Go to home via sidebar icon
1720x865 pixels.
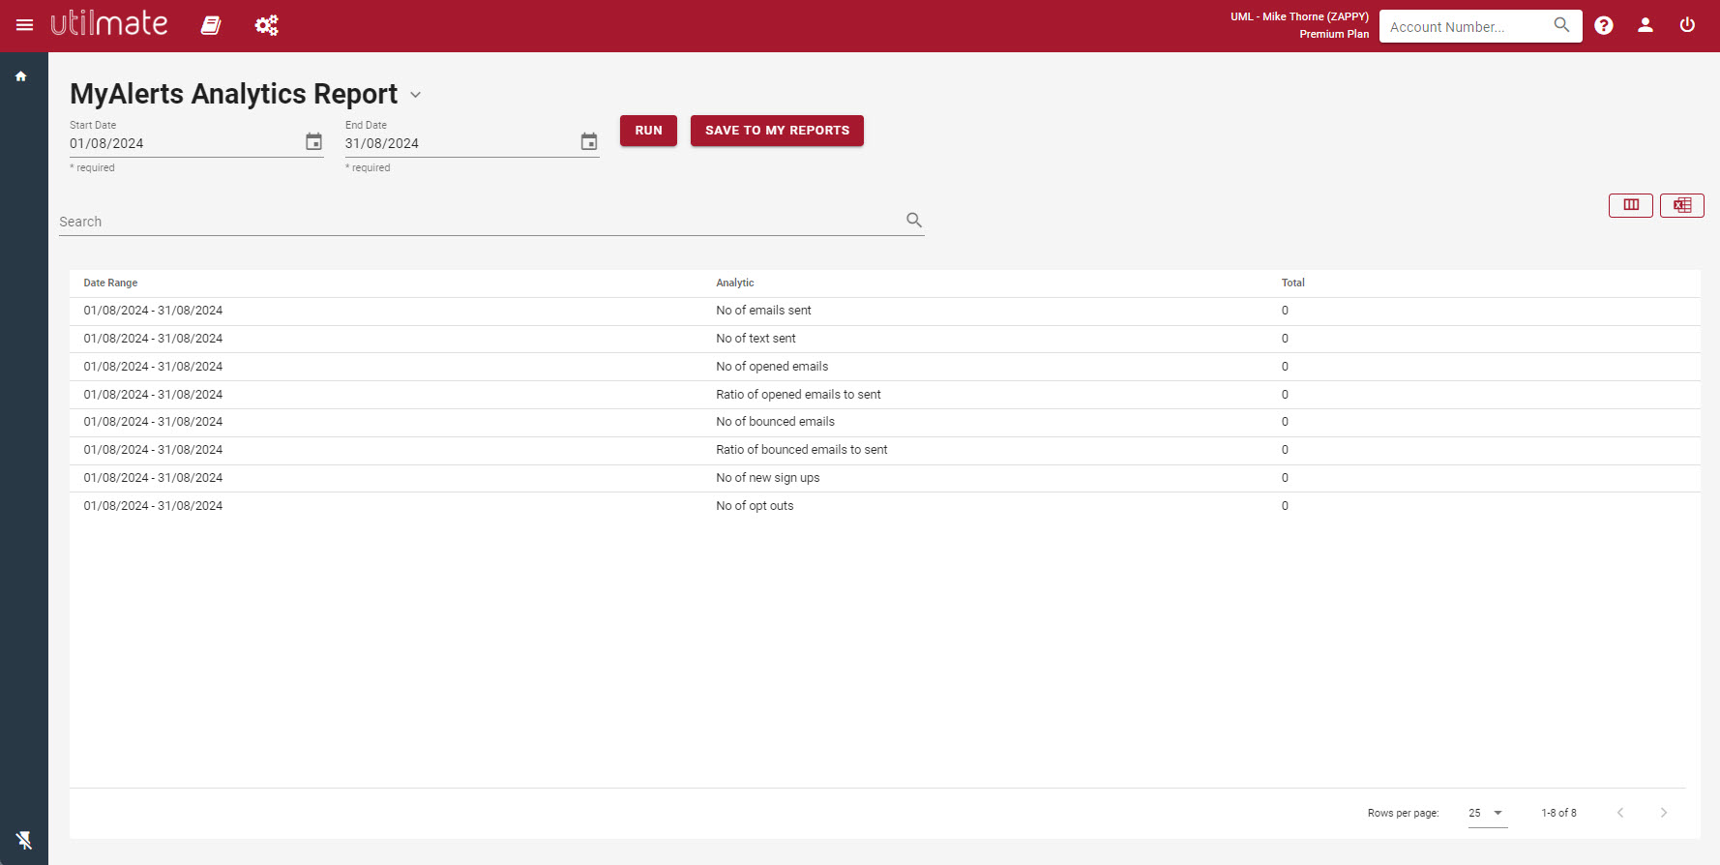20,76
